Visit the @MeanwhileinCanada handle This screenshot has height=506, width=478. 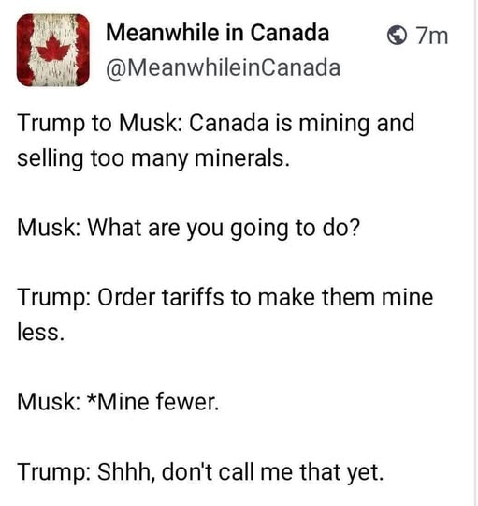point(224,68)
